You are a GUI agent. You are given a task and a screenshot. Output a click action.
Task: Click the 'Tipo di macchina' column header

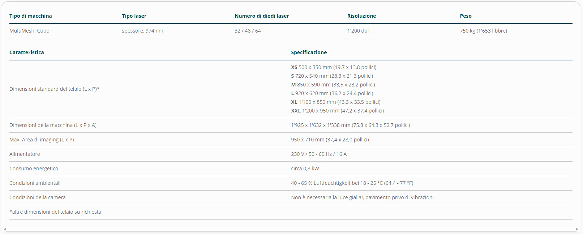coord(31,16)
